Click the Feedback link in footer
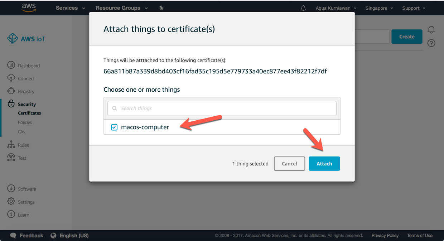 [x=31, y=236]
